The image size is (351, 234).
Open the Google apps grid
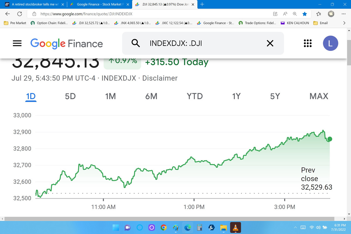pos(307,43)
